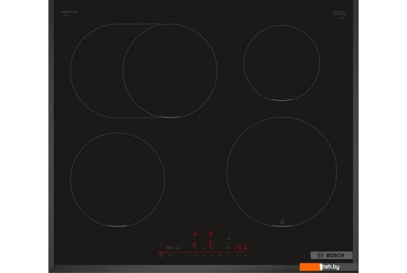Image resolution: width=407 pixels, height=273 pixels.
Task: Click the INDUCTION label in the top-left corner
Action: (x=69, y=12)
